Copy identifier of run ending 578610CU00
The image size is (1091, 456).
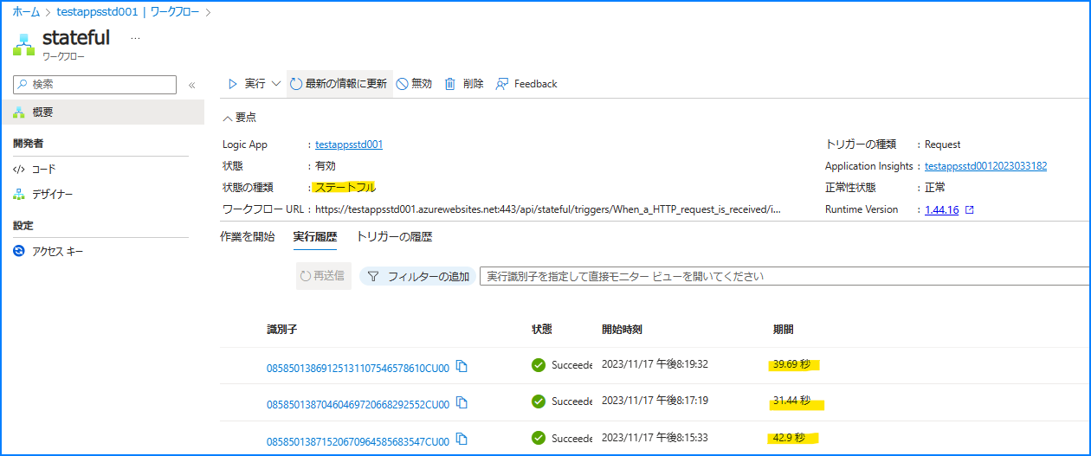click(x=462, y=367)
